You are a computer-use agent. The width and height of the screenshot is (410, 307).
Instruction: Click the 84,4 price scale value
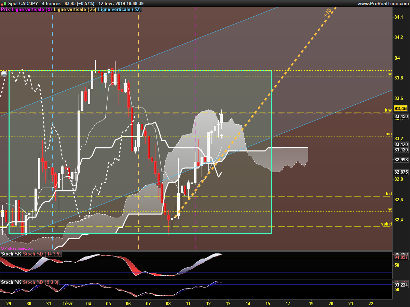pos(399,17)
